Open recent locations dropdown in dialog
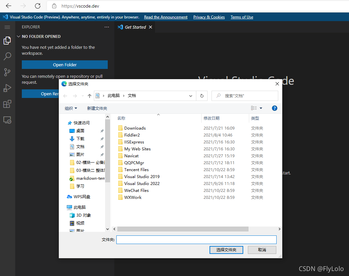349x276 pixels. point(83,96)
